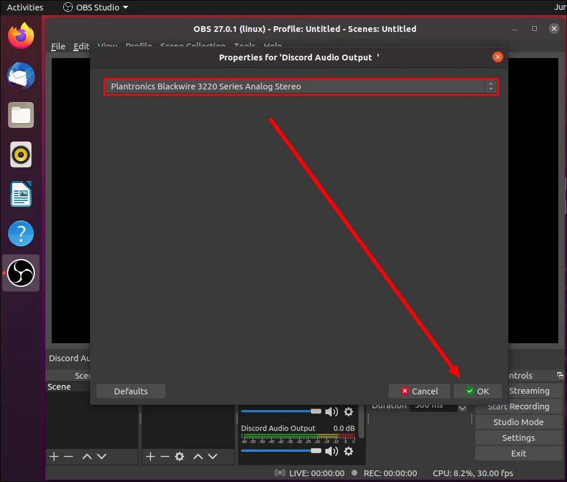The image size is (567, 482).
Task: Click the Discord Audio Output level meter
Action: (298, 437)
